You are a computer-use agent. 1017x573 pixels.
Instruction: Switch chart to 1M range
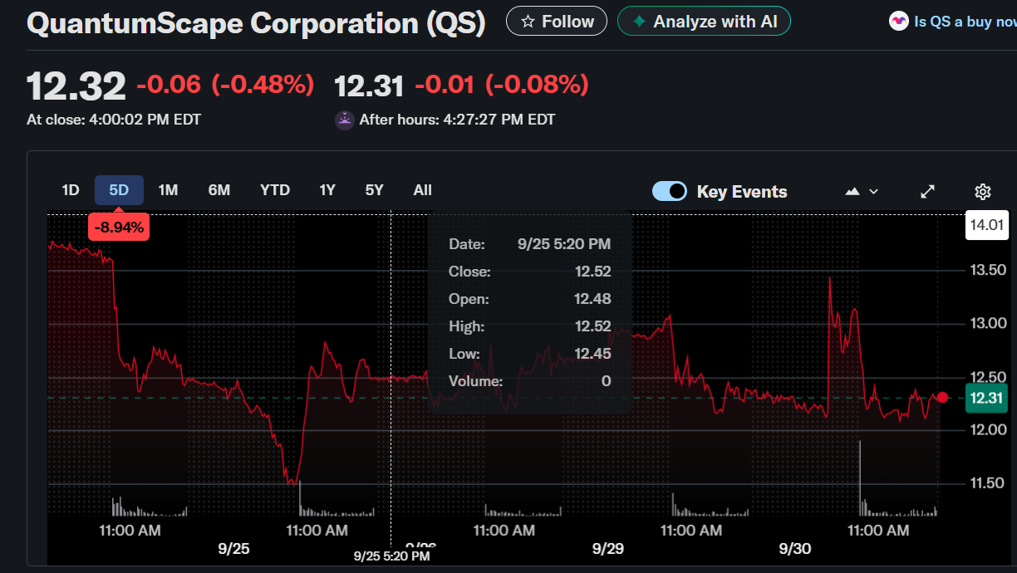click(x=168, y=190)
